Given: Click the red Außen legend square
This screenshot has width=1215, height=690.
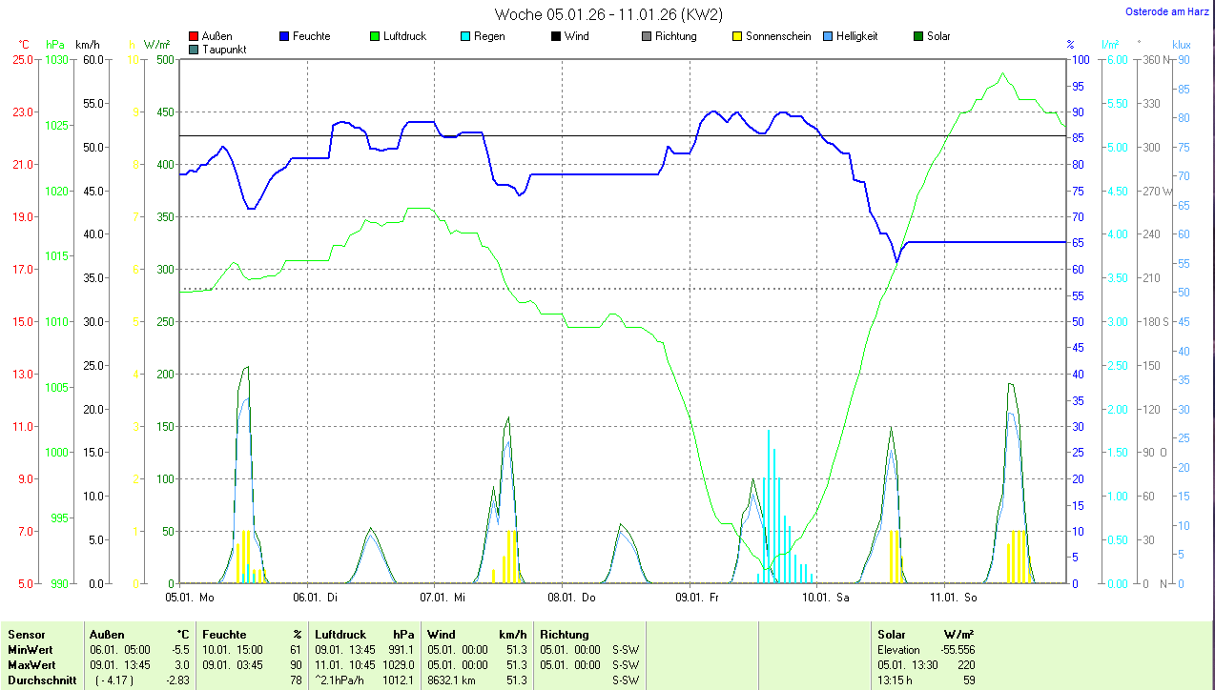Looking at the screenshot, I should coord(194,36).
